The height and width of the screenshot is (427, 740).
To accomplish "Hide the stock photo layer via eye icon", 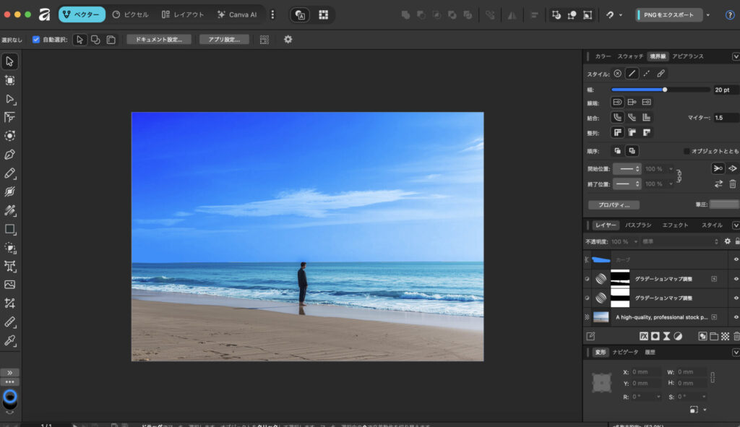I will (736, 316).
